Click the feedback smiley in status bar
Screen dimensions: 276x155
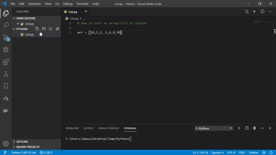coord(264,152)
